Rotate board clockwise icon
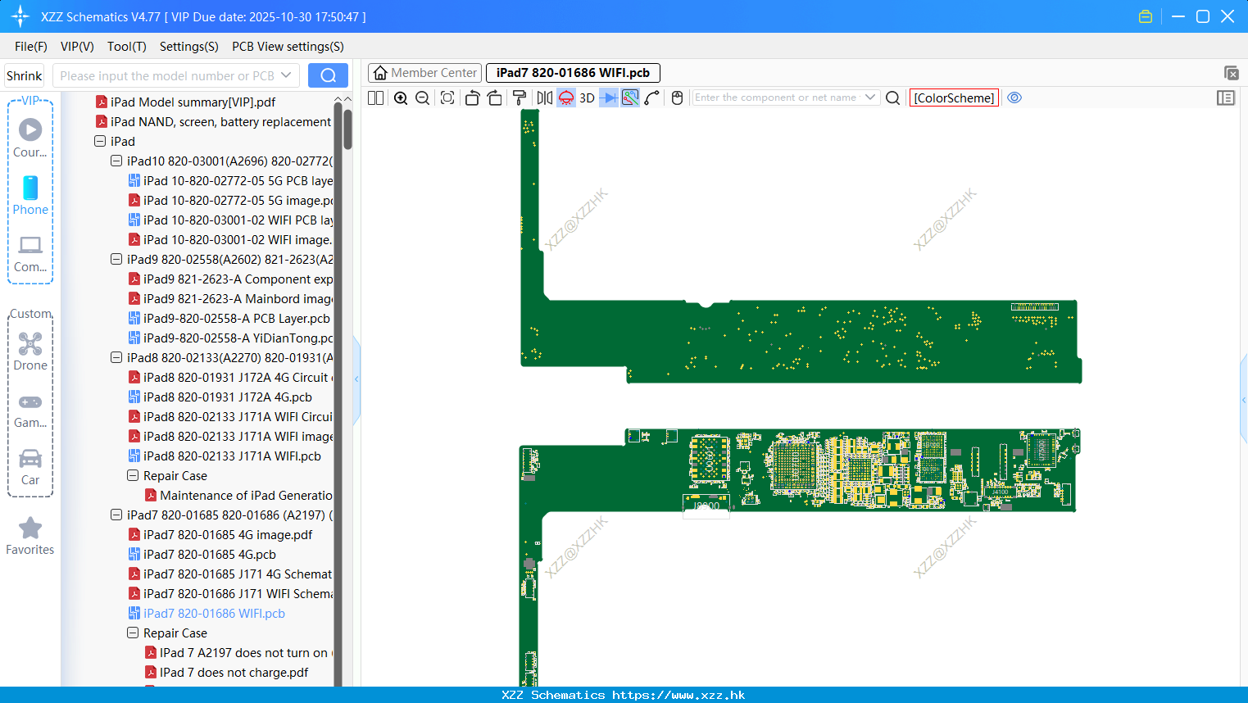 494,98
